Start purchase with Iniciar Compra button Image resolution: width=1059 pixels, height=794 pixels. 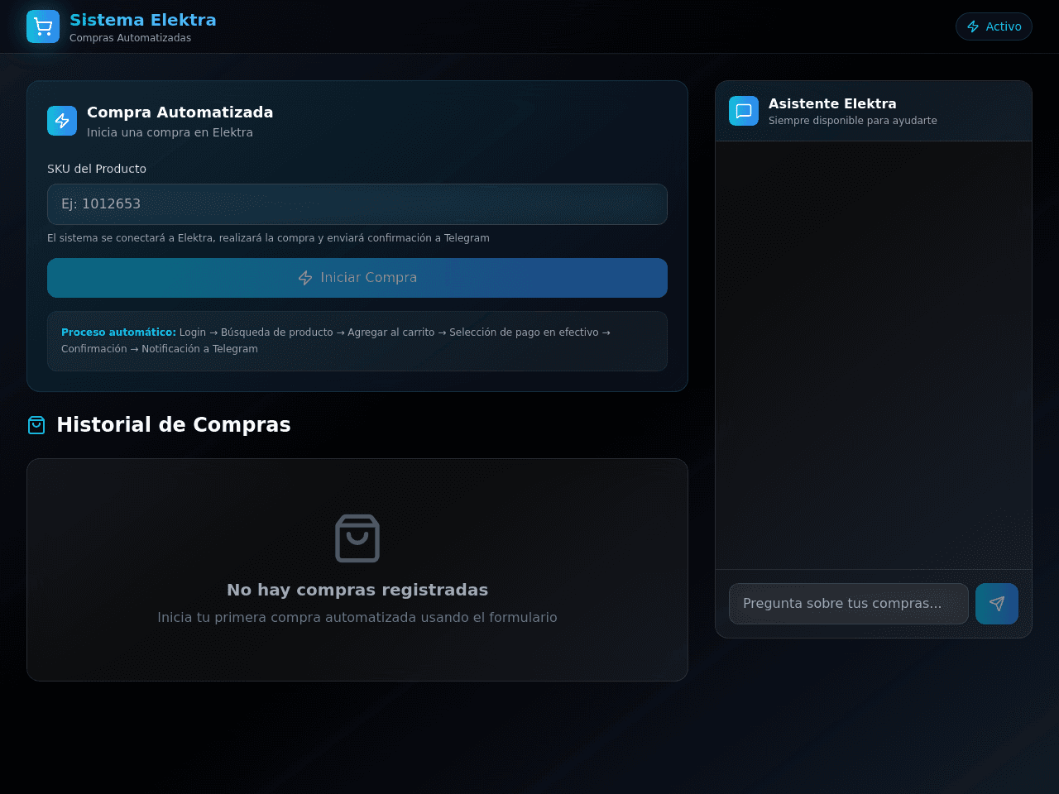(357, 278)
